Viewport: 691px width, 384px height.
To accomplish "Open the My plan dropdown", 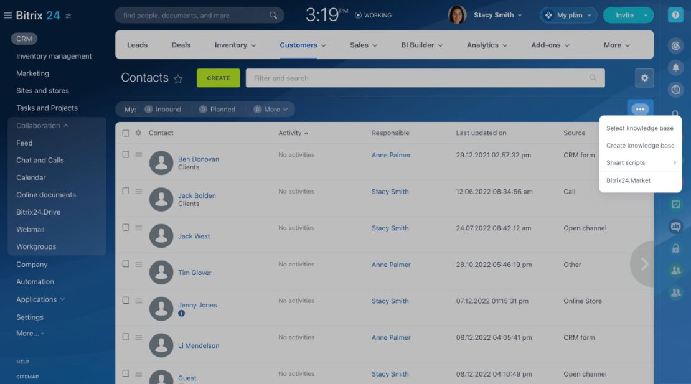I will (568, 15).
